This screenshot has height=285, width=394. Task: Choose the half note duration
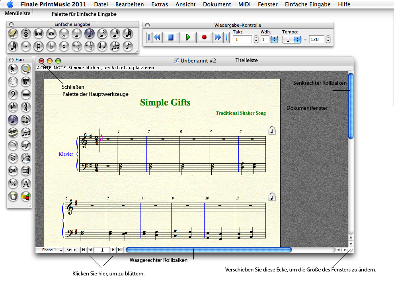pyautogui.click(x=64, y=34)
